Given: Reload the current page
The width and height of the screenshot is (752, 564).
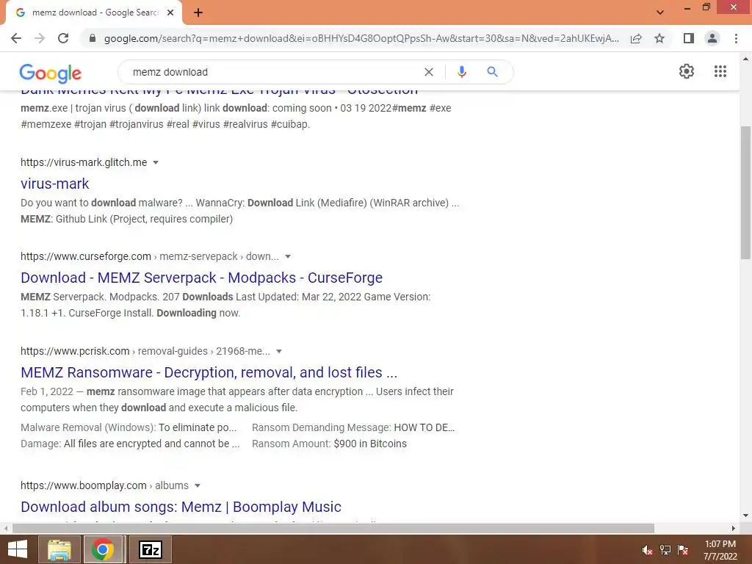Looking at the screenshot, I should coord(63,38).
